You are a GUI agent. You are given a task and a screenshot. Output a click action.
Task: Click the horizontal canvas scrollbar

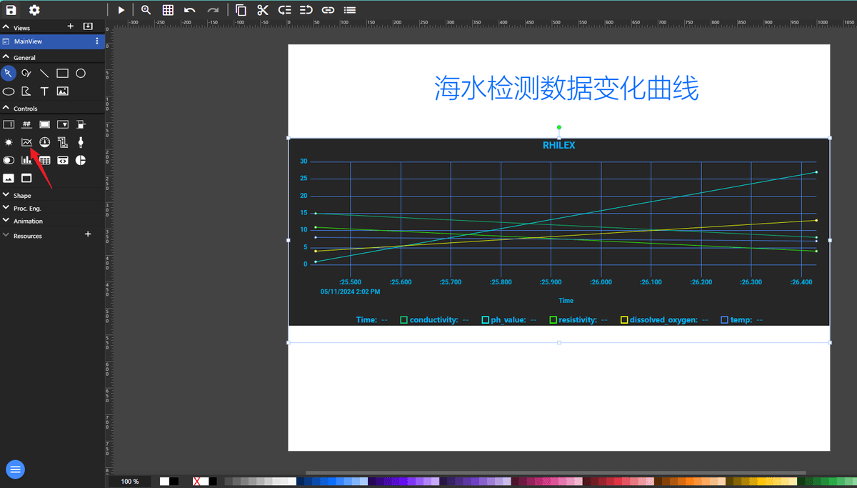pos(556,472)
